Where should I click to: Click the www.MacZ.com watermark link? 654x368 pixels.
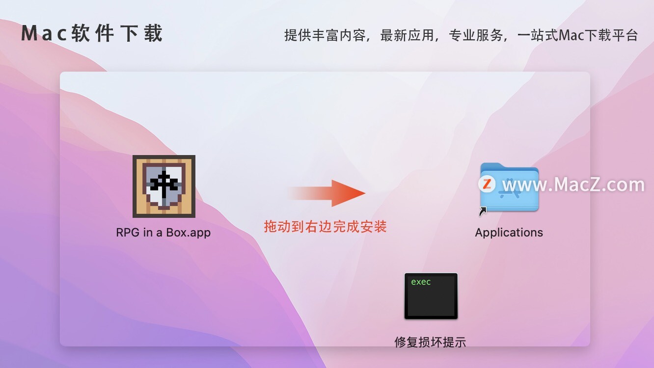[x=573, y=184]
